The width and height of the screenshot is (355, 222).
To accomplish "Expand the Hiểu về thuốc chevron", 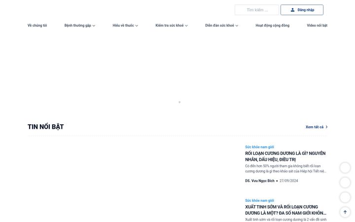I will (137, 26).
